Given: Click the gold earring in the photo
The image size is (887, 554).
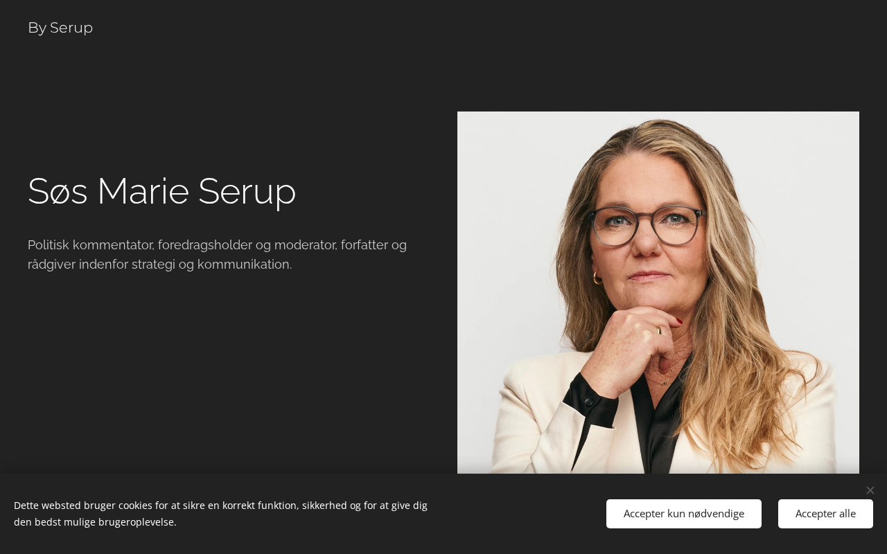Looking at the screenshot, I should tap(597, 278).
